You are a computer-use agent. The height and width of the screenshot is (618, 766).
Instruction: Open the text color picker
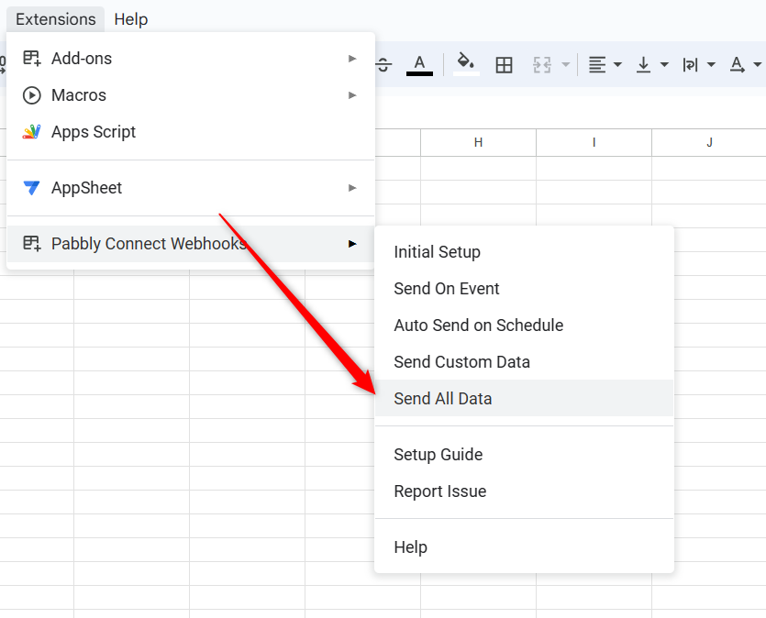(419, 64)
